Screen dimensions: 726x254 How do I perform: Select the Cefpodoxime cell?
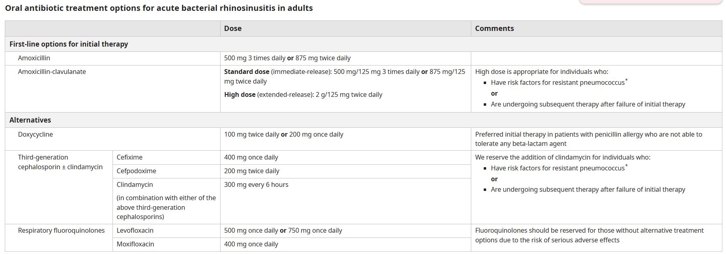point(136,171)
